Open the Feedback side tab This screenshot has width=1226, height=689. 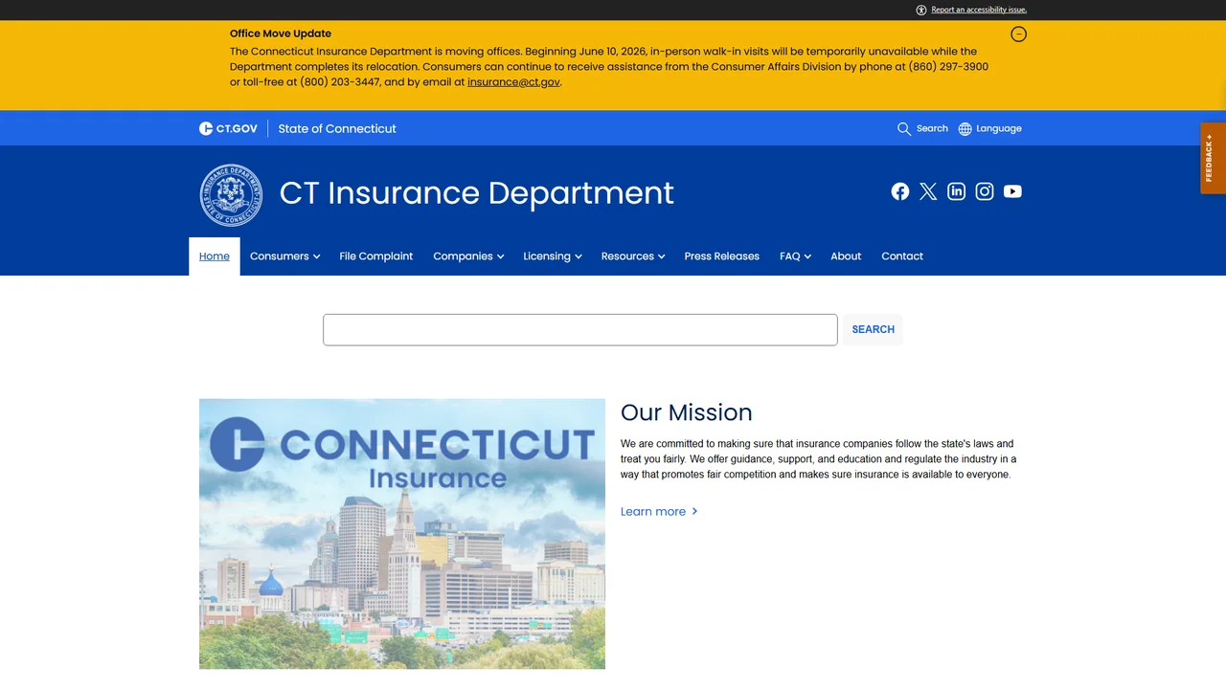point(1213,158)
